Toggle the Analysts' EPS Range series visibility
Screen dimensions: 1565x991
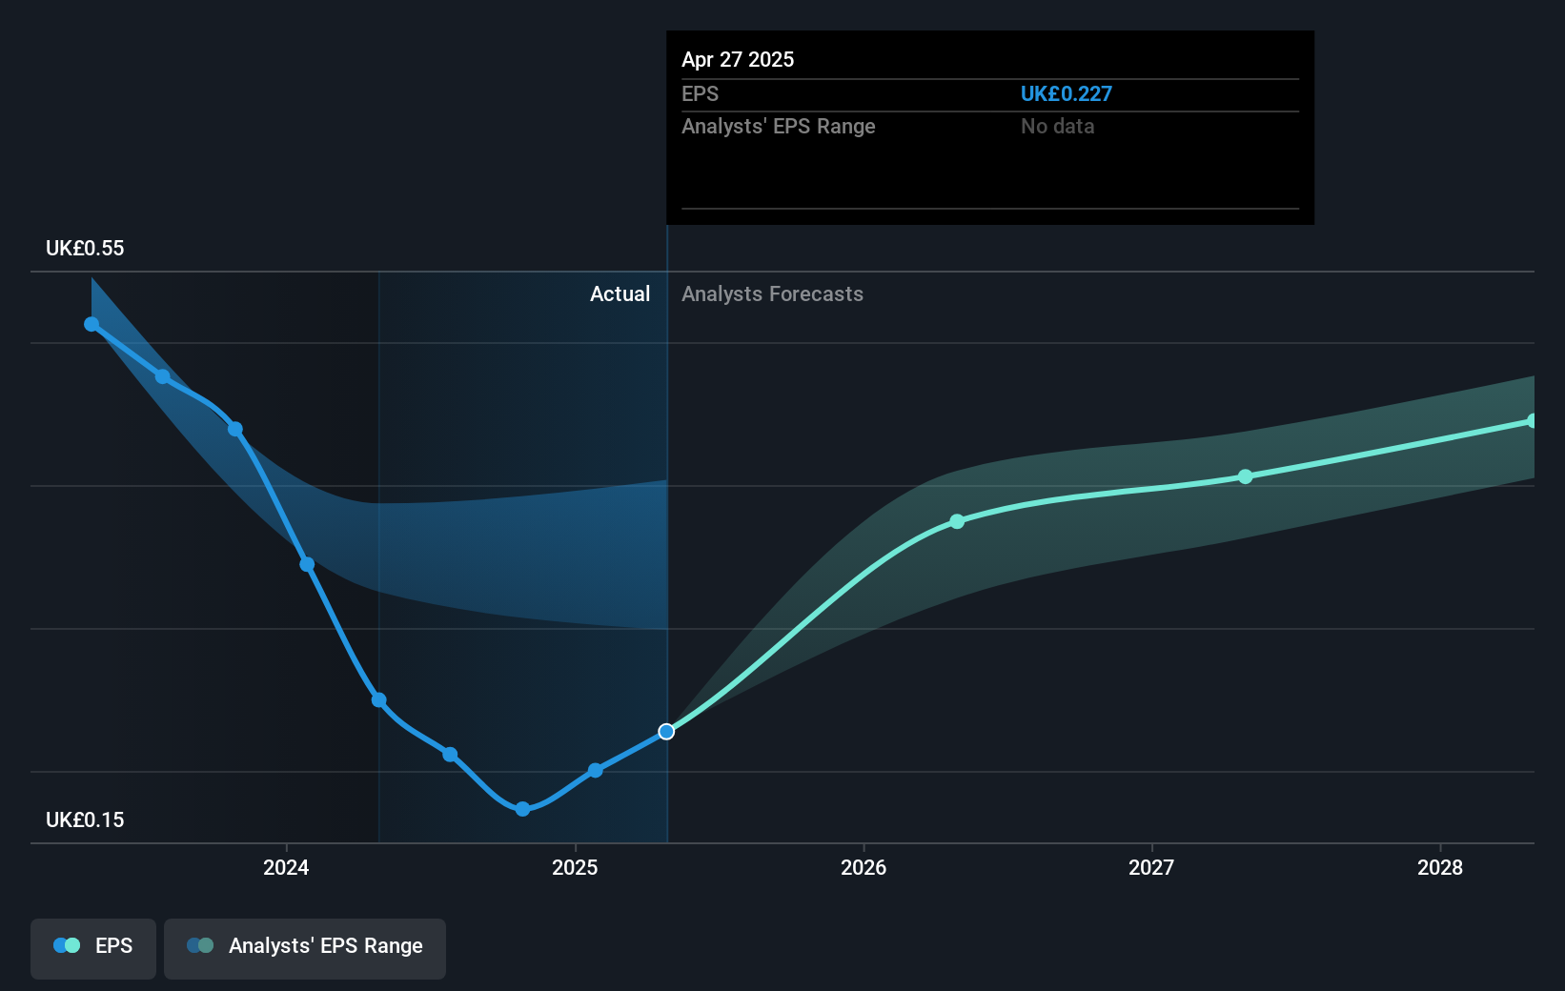(304, 947)
